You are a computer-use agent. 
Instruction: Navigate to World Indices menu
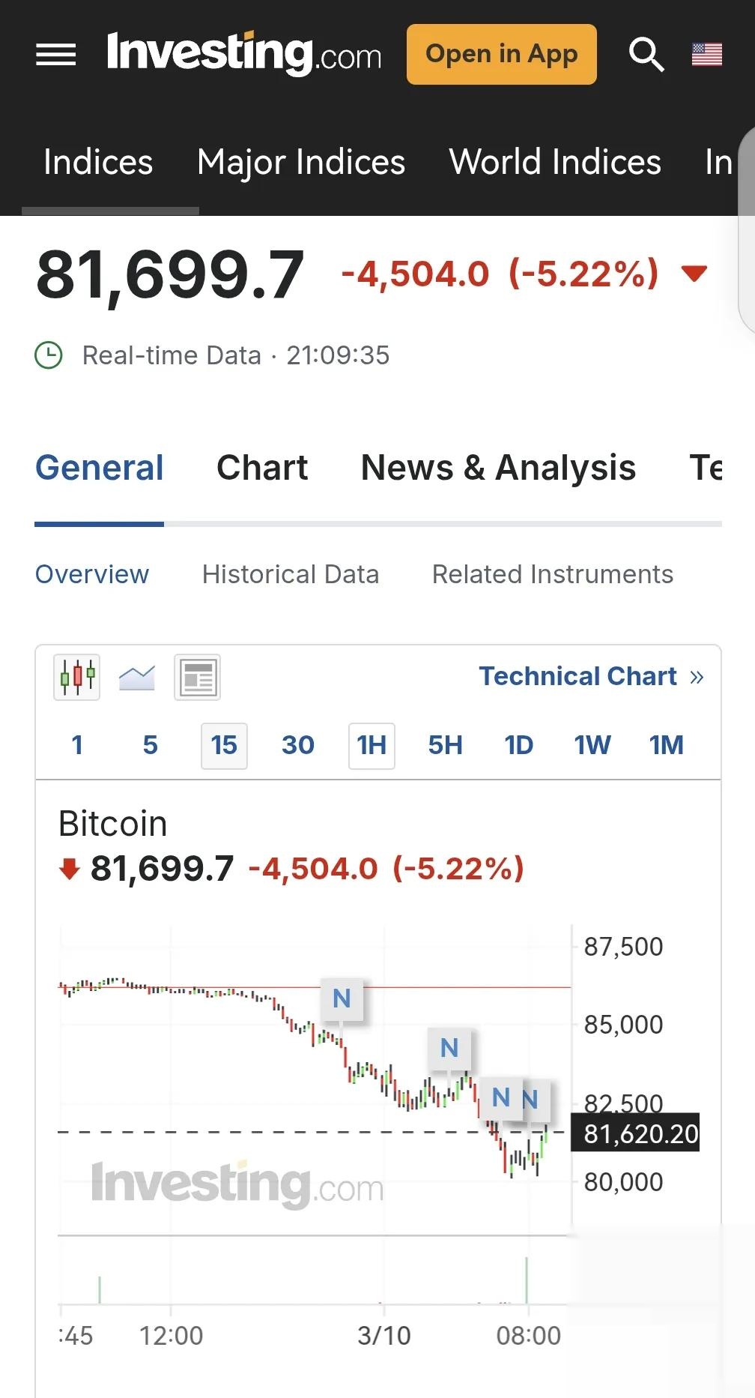click(555, 162)
